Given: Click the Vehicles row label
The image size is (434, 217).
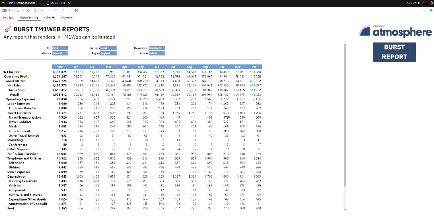Looking at the screenshot, I should pos(14,186).
